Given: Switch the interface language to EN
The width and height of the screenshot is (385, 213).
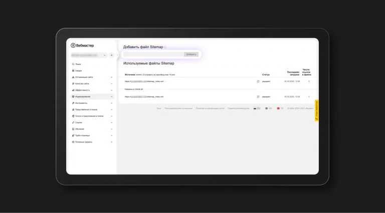Looking at the screenshot, I should pyautogui.click(x=268, y=108).
